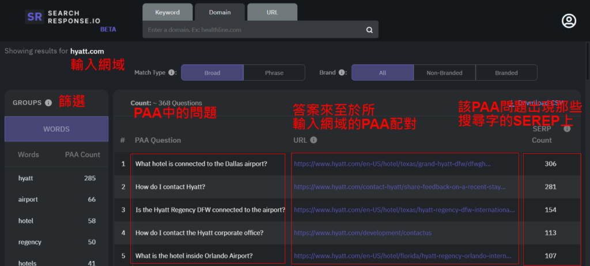Select the 'airport' word row
This screenshot has height=266, width=590.
56,199
